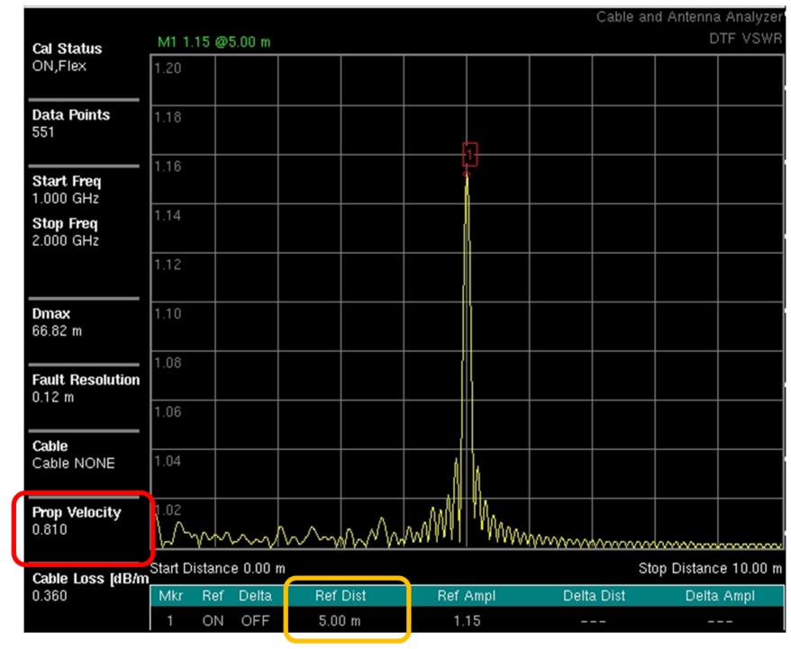This screenshot has width=791, height=649.
Task: Click the M1 1.15 @5.00 m marker readout
Action: tap(214, 41)
